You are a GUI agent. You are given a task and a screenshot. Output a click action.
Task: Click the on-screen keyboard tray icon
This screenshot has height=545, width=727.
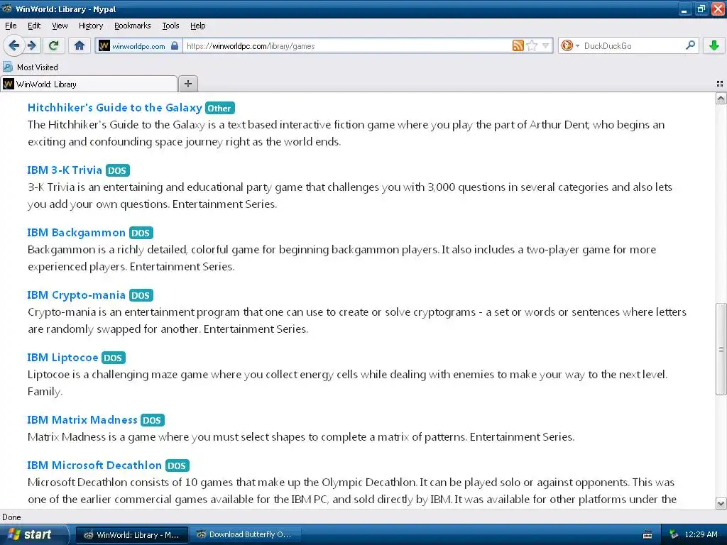(647, 535)
